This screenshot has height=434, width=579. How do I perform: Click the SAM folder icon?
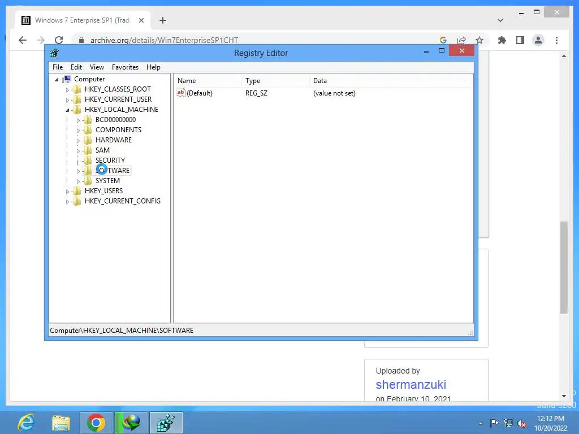(x=88, y=150)
